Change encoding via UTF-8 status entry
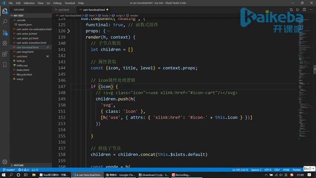The height and width of the screenshot is (178, 316). (x=268, y=170)
